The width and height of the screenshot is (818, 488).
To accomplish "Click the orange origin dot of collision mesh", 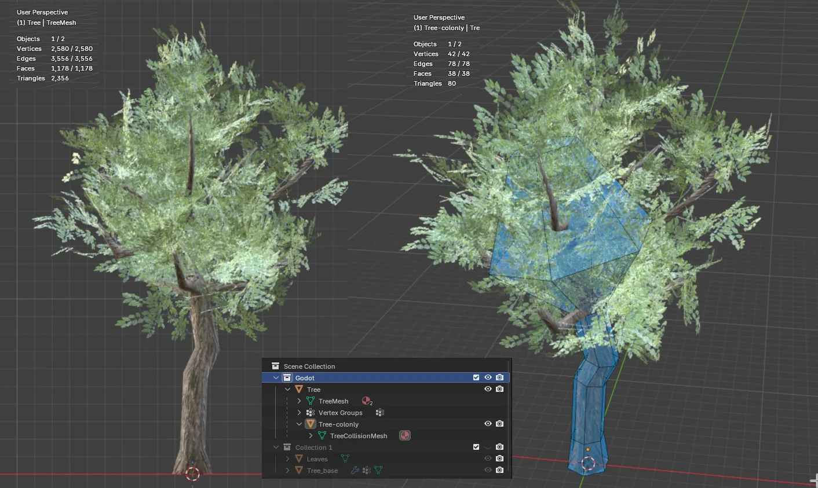I will tap(587, 449).
